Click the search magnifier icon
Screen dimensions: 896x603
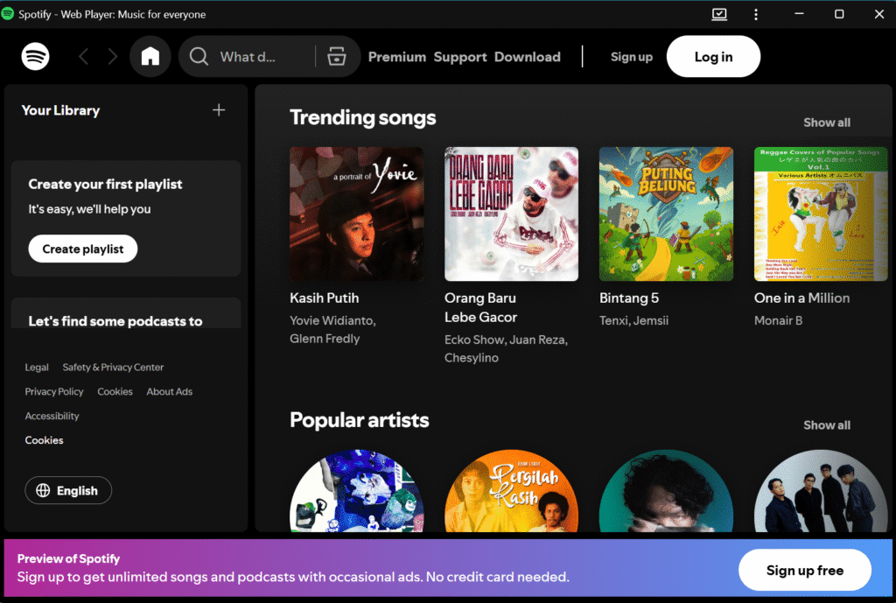199,57
